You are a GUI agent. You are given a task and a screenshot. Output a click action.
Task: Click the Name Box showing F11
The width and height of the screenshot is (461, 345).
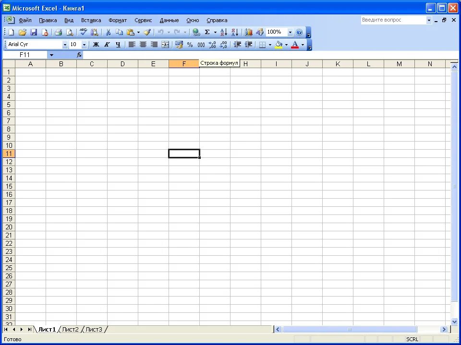[25, 55]
